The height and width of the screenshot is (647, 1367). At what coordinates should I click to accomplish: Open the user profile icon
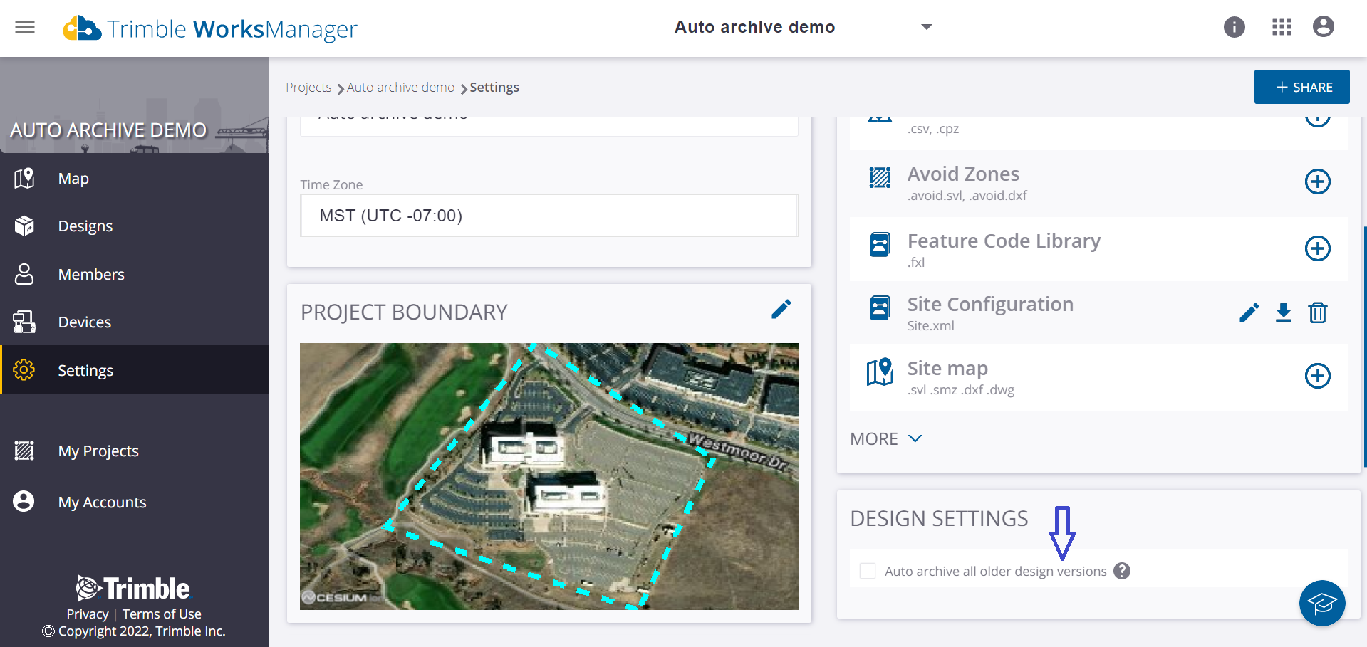1323,27
